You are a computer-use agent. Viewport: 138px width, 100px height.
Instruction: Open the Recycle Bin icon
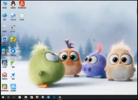(4, 27)
